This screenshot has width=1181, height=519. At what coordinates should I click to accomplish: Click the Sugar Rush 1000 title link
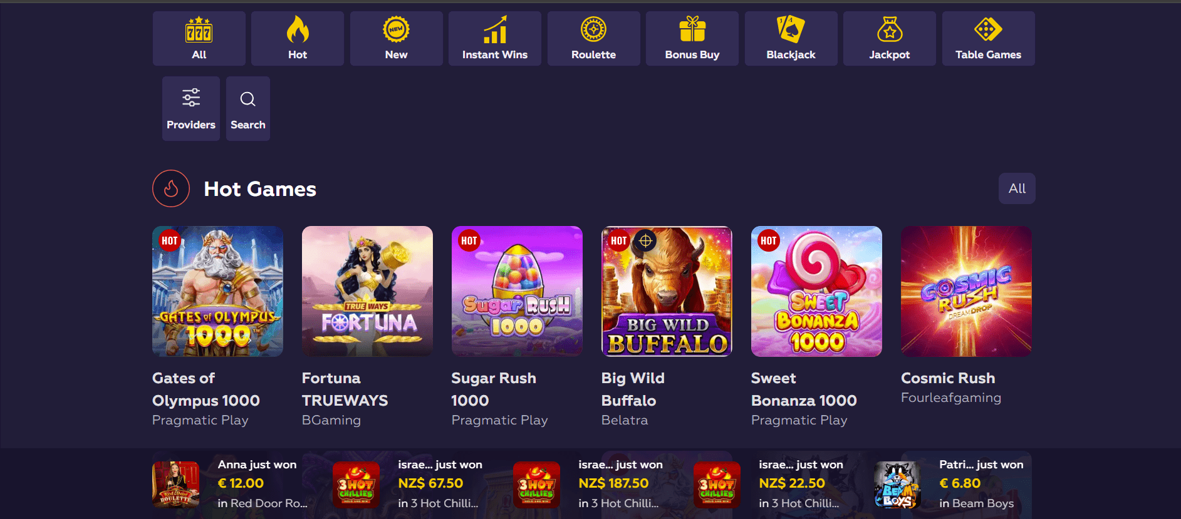(x=494, y=389)
